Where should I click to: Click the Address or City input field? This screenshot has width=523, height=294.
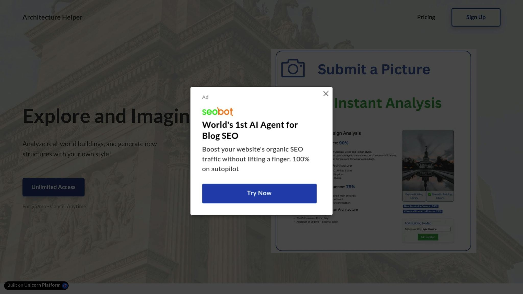[436, 229]
